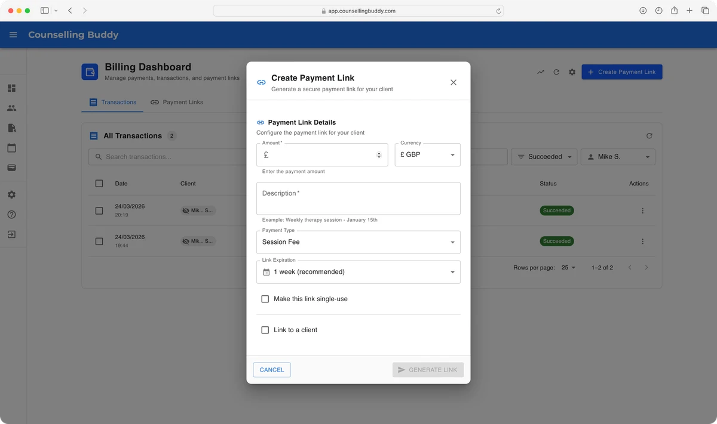This screenshot has height=424, width=717.
Task: Open Dashboard from sidebar grid icon
Action: (11, 88)
